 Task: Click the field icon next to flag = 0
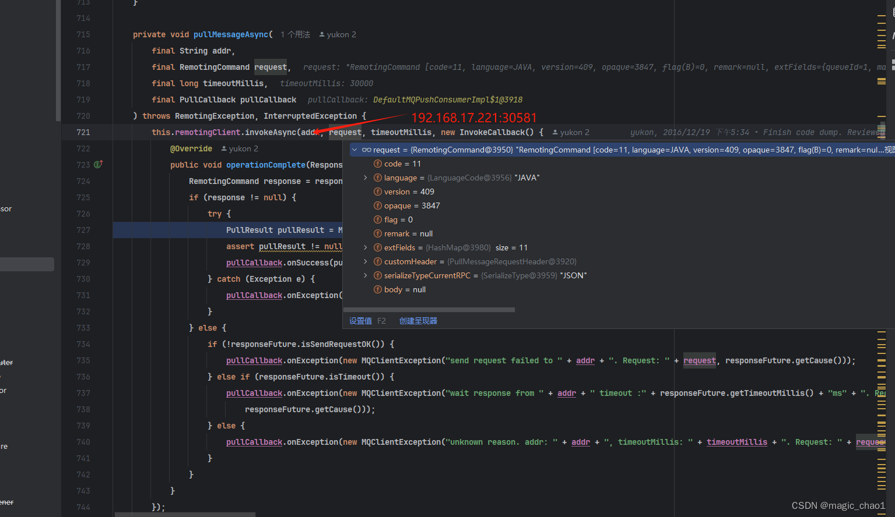378,219
